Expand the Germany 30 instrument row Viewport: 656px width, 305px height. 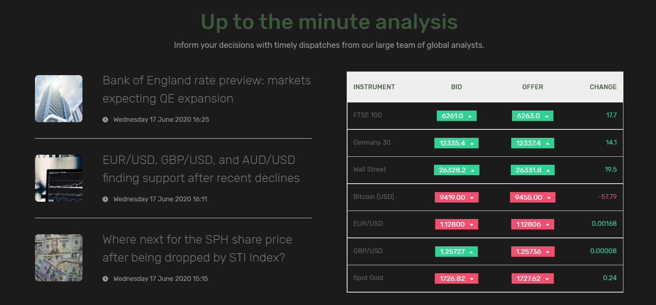[372, 143]
